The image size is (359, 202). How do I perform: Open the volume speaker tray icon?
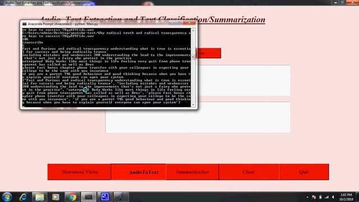(333, 197)
